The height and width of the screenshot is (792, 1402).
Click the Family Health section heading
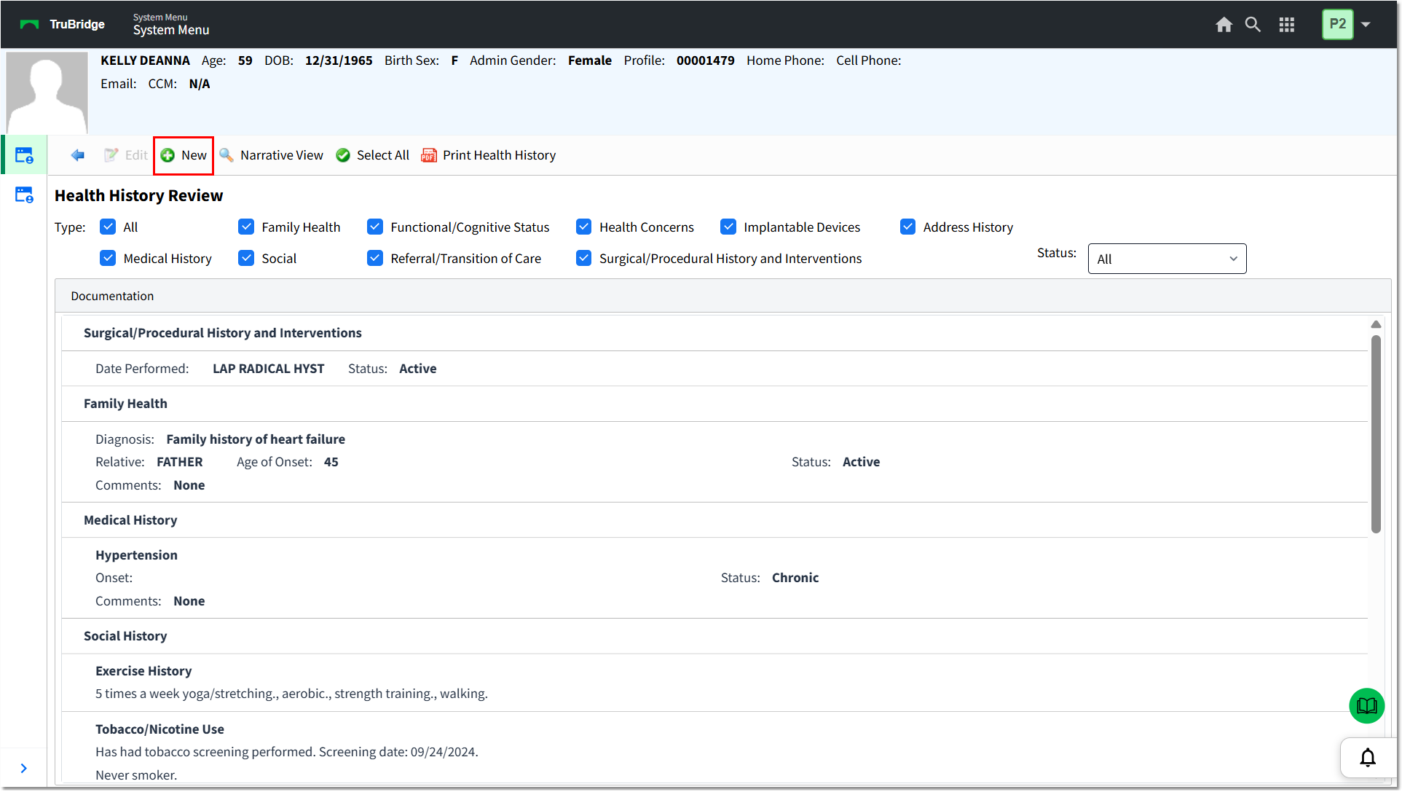point(125,404)
